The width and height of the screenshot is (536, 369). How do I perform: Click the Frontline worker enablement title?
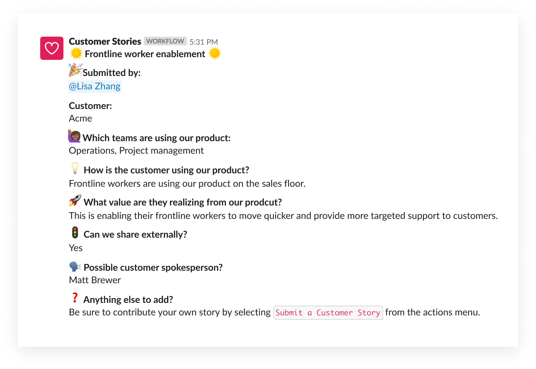tap(145, 54)
